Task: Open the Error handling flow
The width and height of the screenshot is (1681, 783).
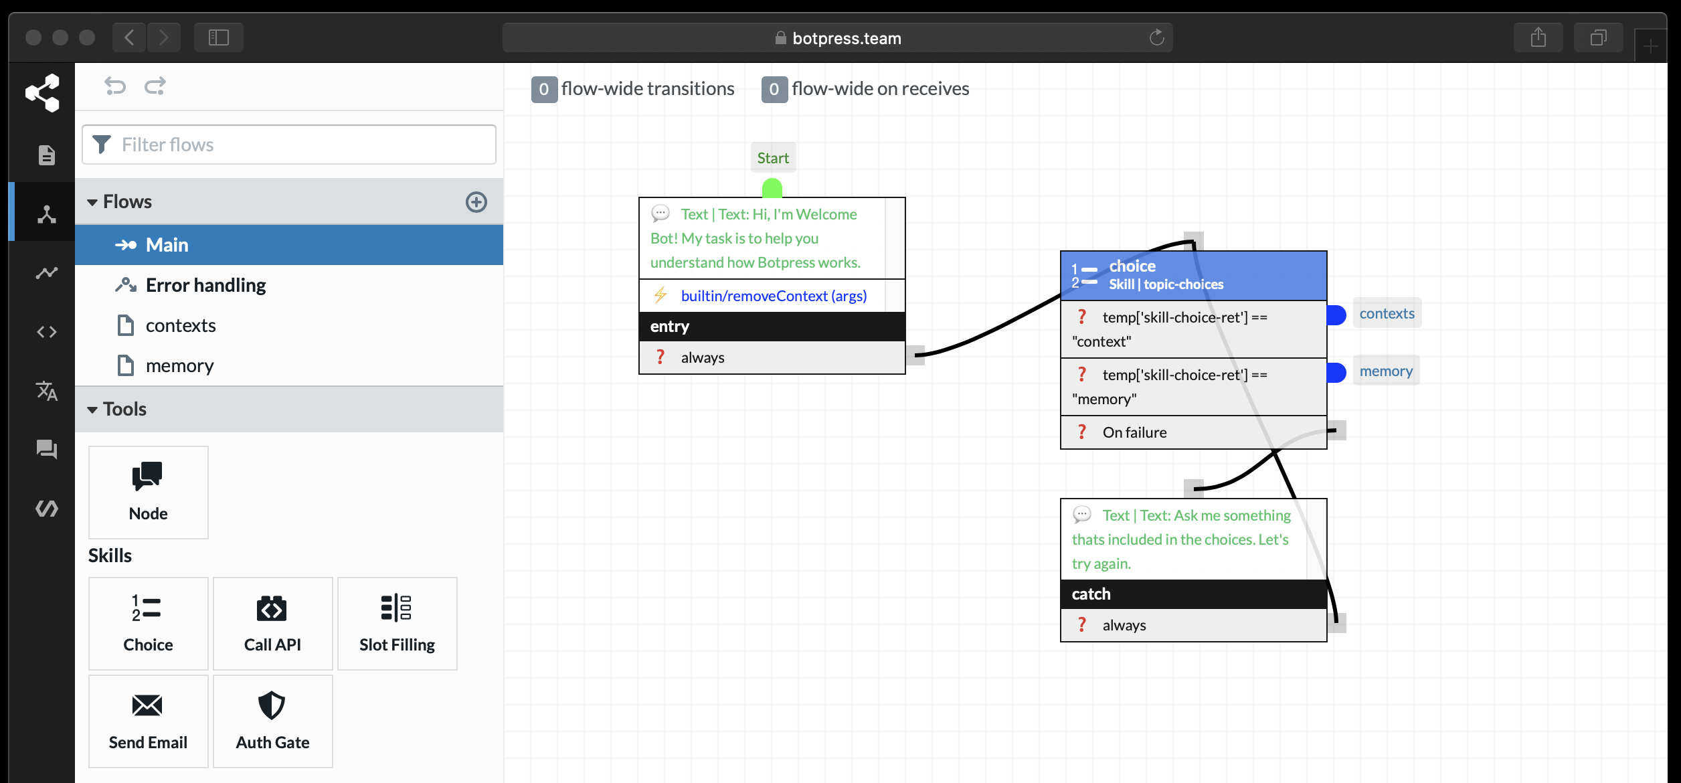Action: point(289,285)
